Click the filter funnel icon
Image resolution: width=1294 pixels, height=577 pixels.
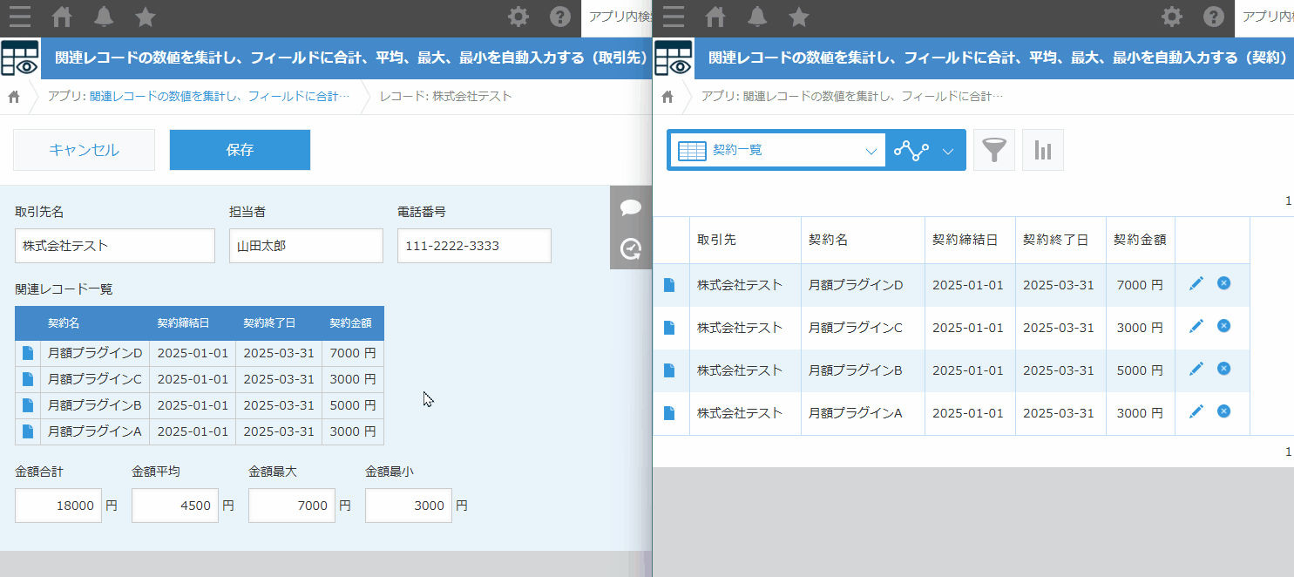[993, 150]
